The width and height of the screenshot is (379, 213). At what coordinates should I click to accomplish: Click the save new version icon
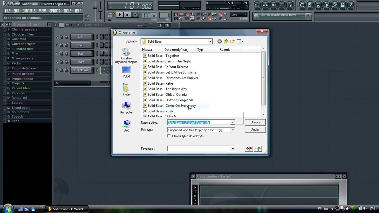310,5
